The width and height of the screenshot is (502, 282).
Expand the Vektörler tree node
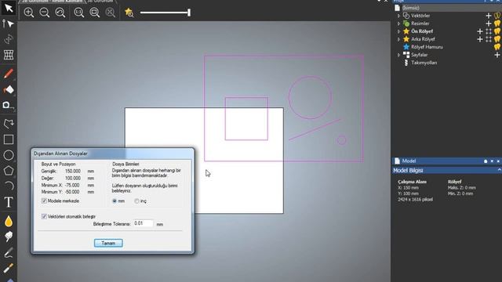399,16
